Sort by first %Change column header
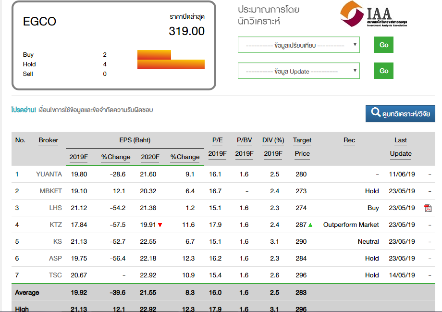442x312 pixels. [x=116, y=157]
